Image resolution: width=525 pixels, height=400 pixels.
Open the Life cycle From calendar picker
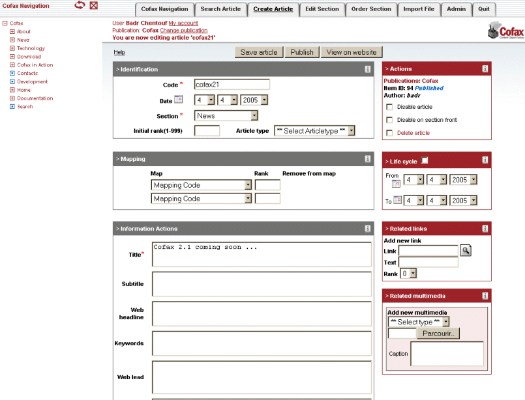coord(396,183)
